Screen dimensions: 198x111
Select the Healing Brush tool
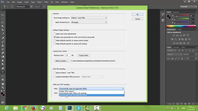3,38
